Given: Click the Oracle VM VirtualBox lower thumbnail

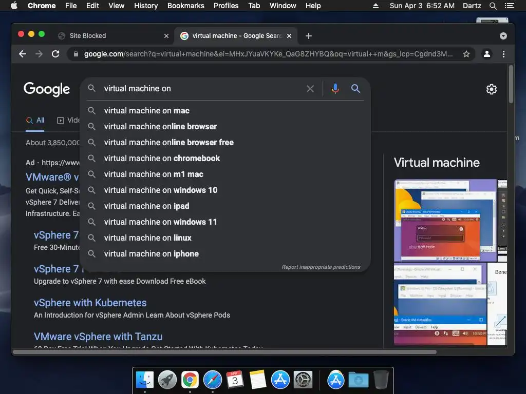Looking at the screenshot, I should tap(440, 304).
